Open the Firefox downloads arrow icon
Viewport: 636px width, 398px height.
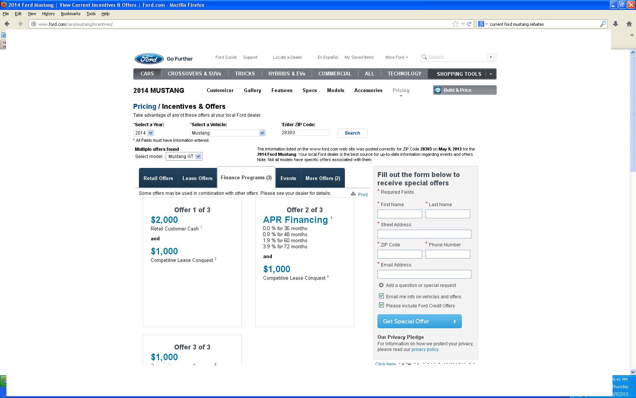(616, 24)
